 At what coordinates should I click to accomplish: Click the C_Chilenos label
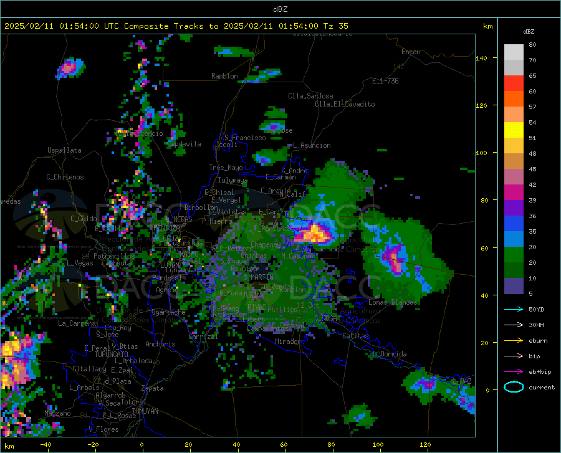coord(65,177)
